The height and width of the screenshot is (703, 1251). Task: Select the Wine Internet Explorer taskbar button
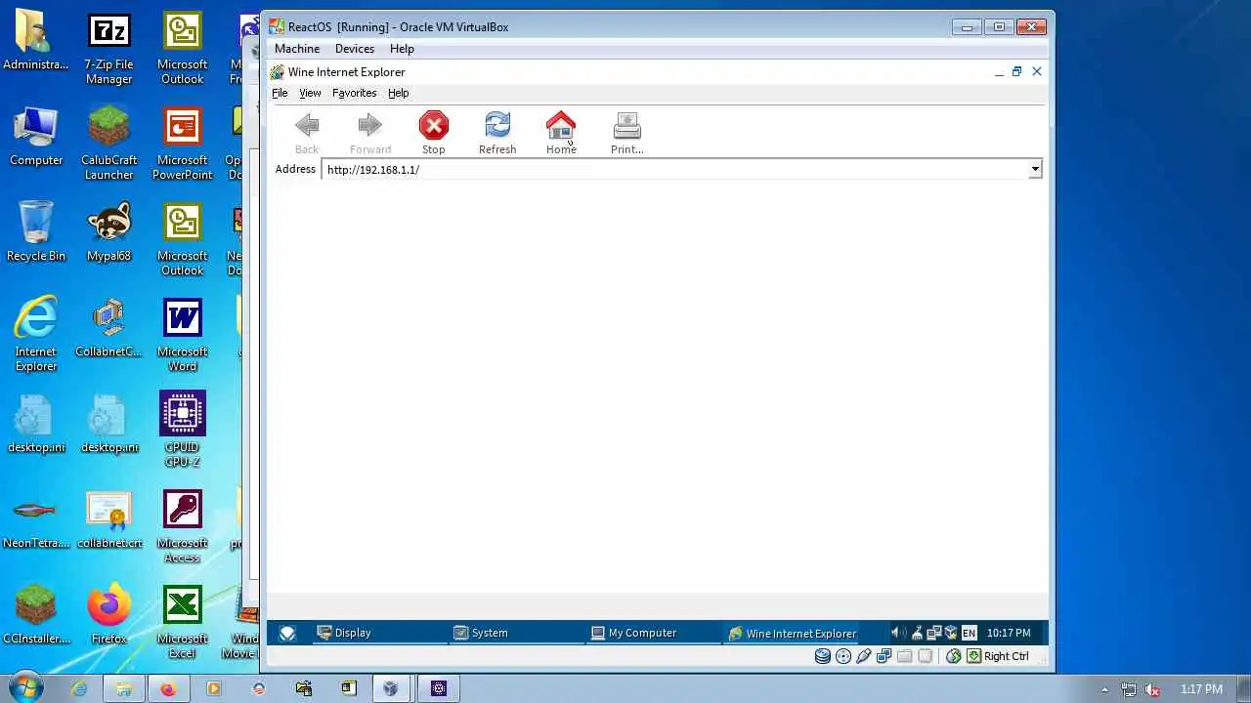pyautogui.click(x=792, y=633)
